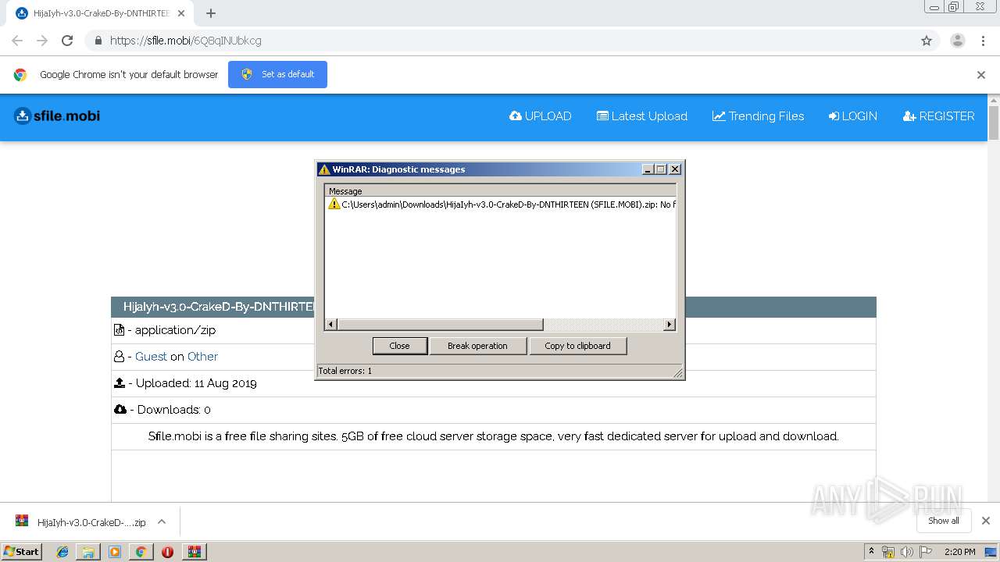Image resolution: width=1000 pixels, height=562 pixels.
Task: Select the error message row in WinRAR
Action: (x=500, y=204)
